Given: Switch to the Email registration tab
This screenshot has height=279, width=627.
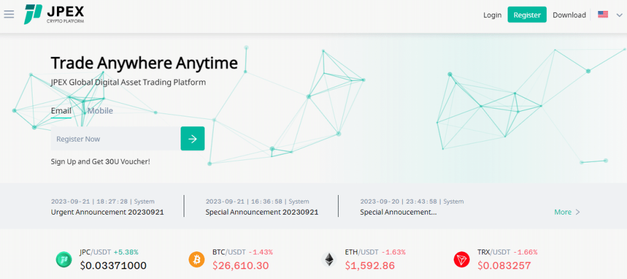Looking at the screenshot, I should click(x=61, y=111).
